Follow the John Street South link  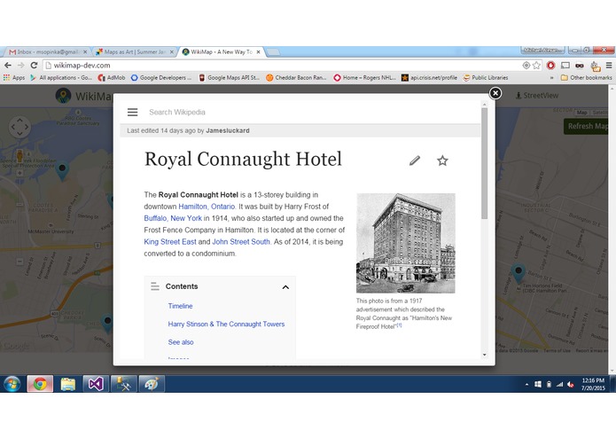coord(241,242)
